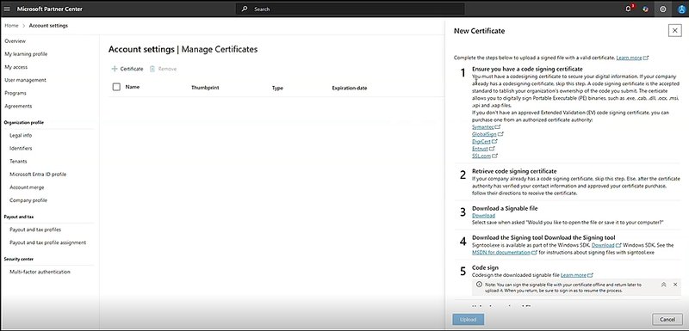Screen dimensions: 689x331
Task: Open the settings gear in header
Action: click(663, 9)
